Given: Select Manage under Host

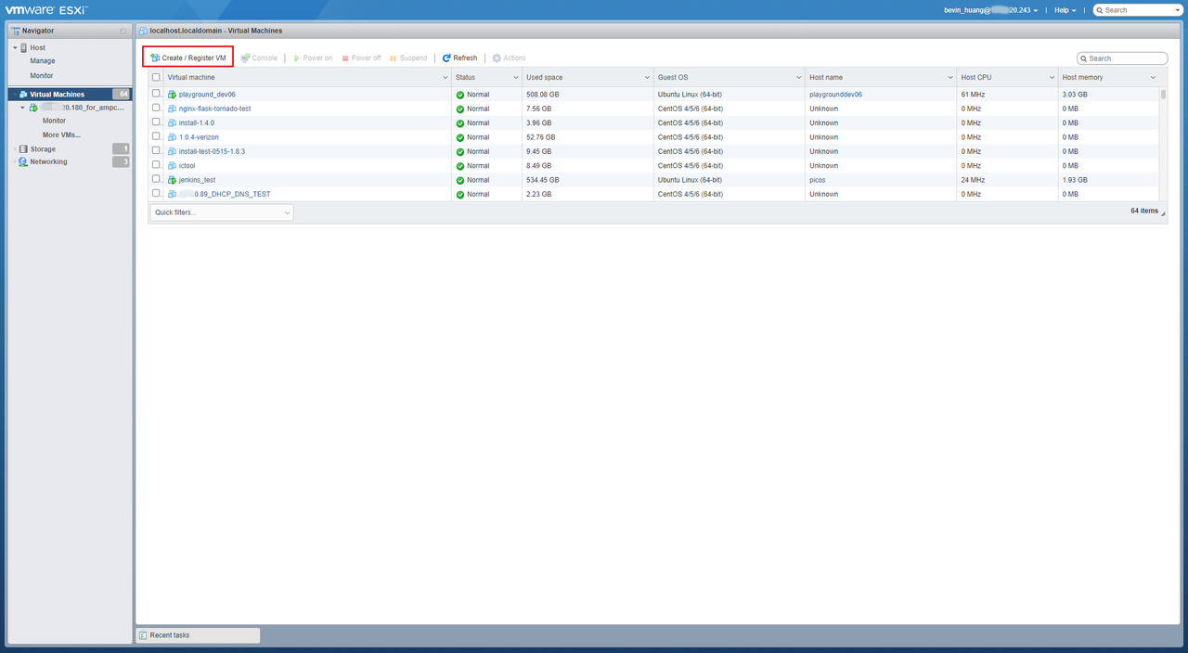Looking at the screenshot, I should (x=43, y=61).
